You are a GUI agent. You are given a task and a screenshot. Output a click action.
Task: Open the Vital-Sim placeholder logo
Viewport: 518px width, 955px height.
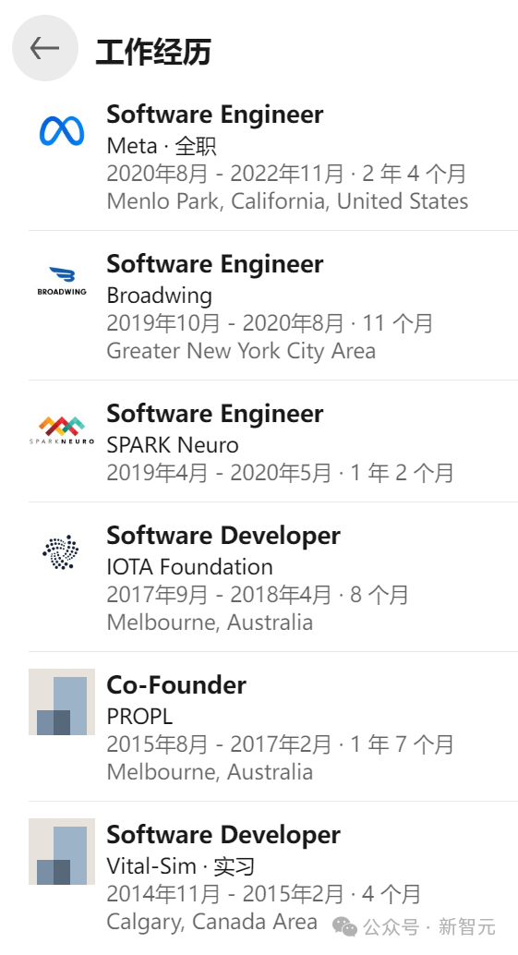[x=62, y=852]
